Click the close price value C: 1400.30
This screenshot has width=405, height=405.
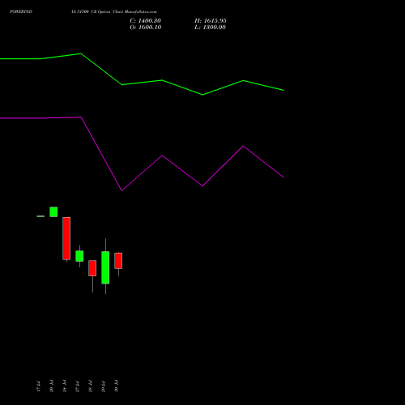(146, 21)
